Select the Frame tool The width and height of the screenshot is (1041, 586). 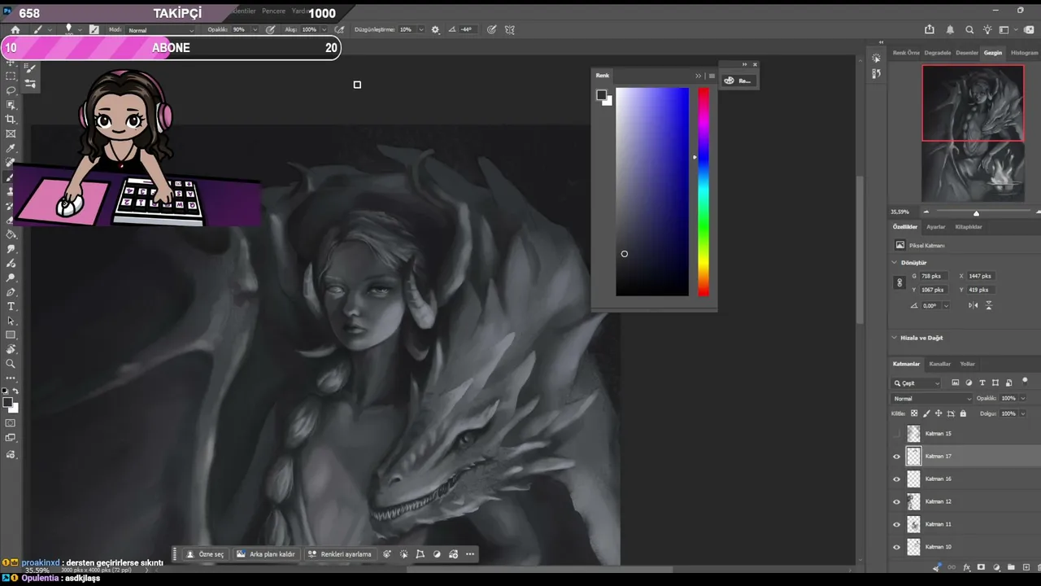[x=11, y=134]
